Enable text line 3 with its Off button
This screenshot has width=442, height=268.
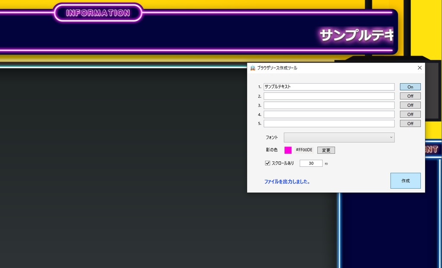pyautogui.click(x=410, y=105)
